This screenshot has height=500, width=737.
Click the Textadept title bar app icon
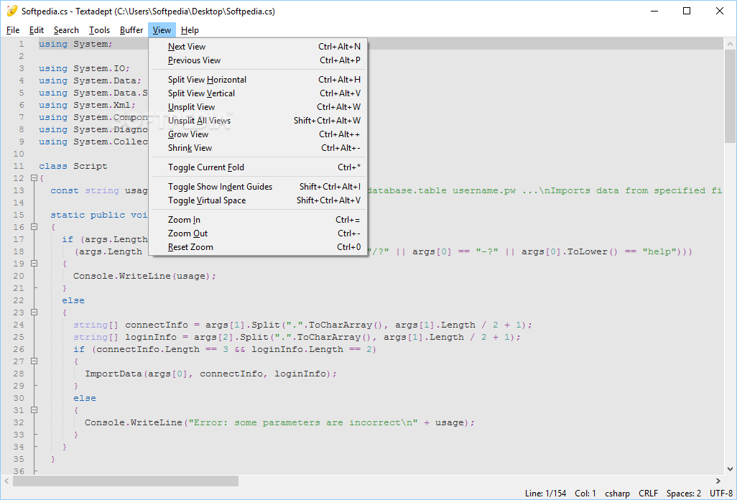coord(11,11)
